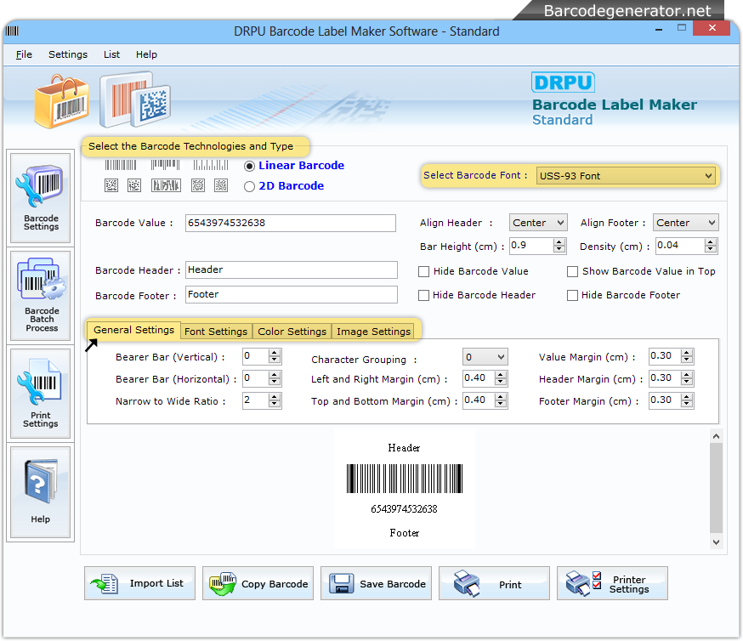The image size is (743, 641).
Task: Open the Align Footer dropdown
Action: click(686, 223)
